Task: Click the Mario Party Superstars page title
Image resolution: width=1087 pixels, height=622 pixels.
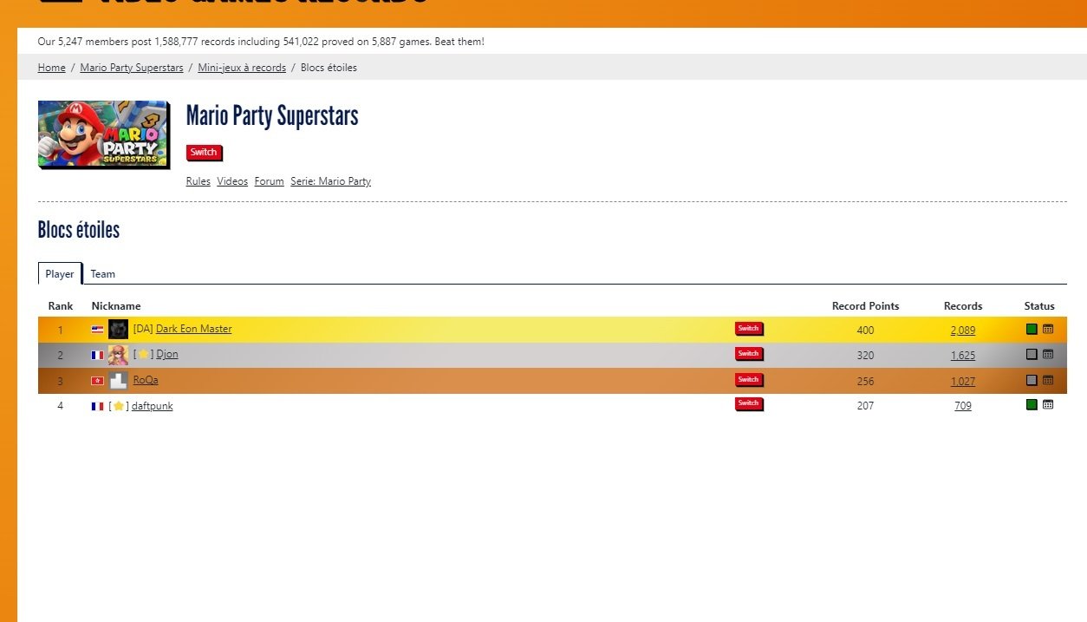Action: point(272,115)
